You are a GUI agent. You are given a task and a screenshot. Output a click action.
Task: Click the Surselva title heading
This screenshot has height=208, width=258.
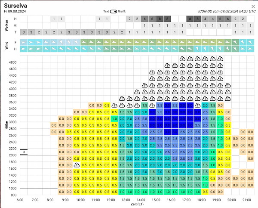15,6
